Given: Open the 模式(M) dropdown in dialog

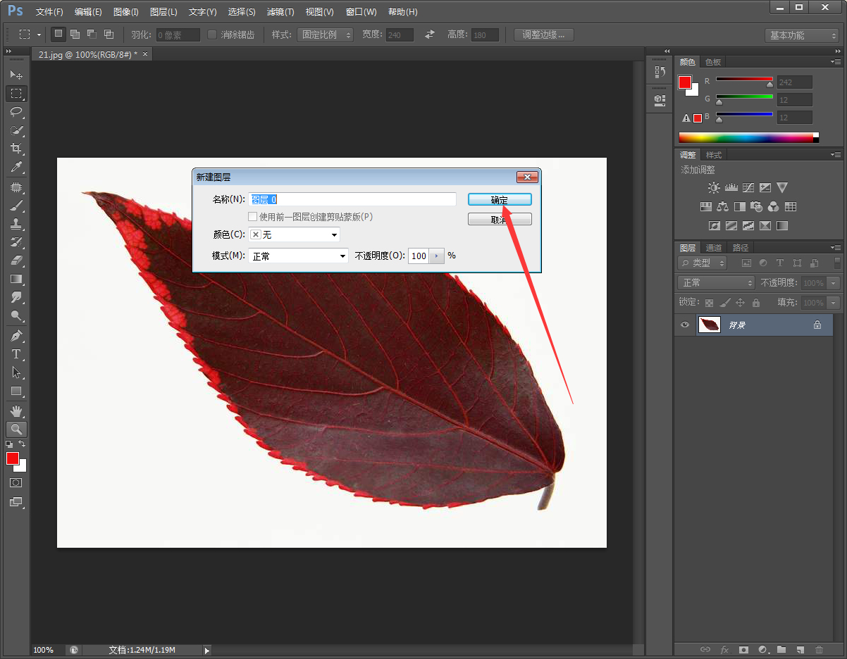Looking at the screenshot, I should [299, 256].
